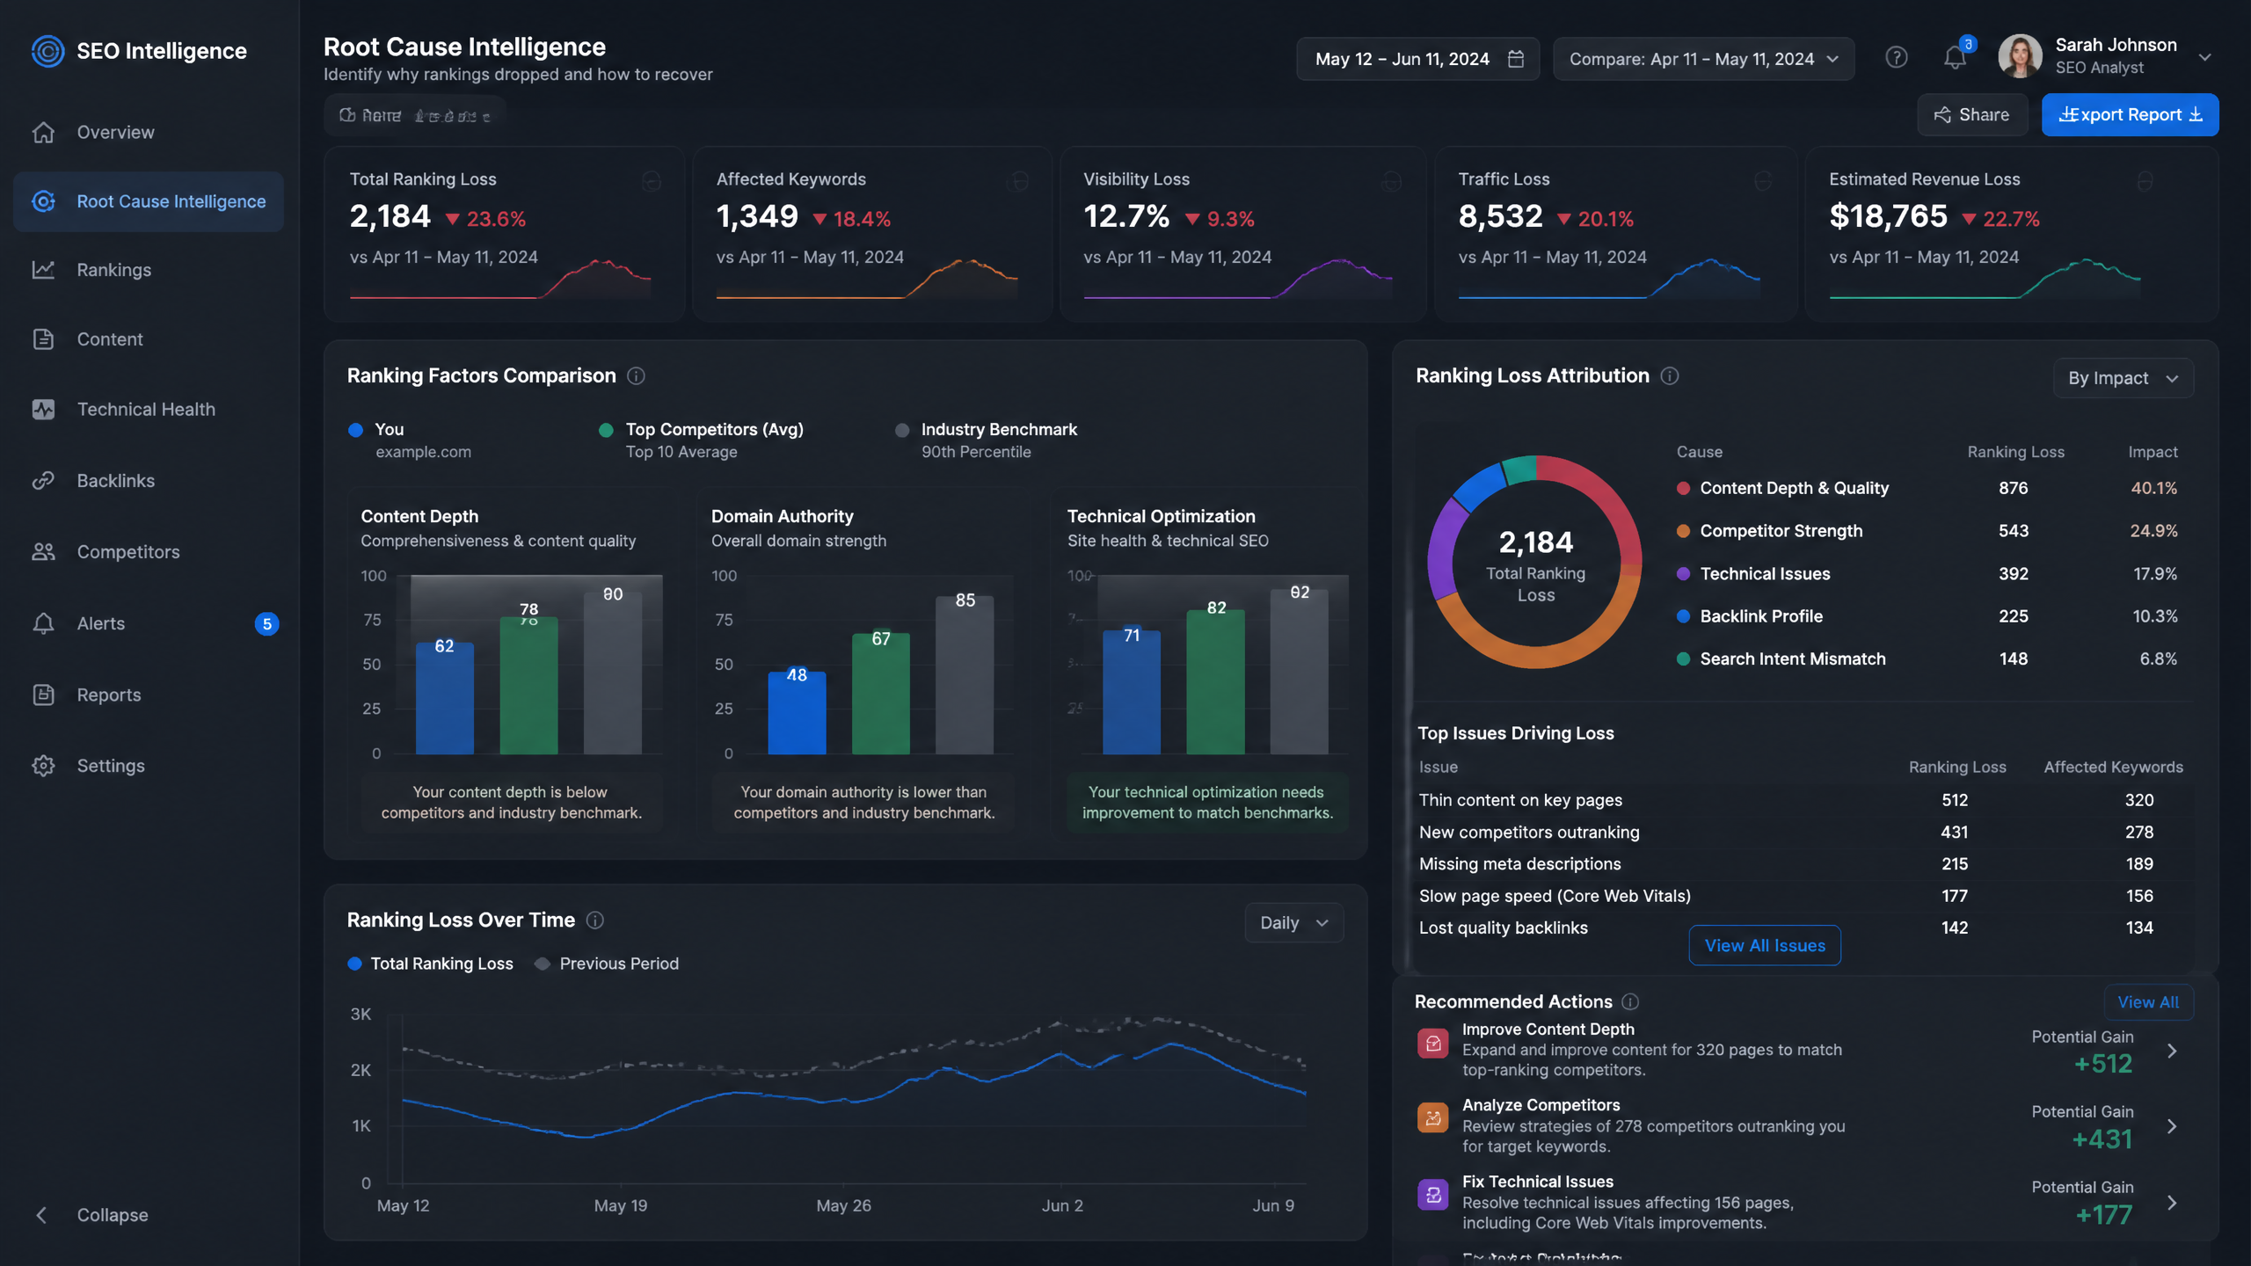Click the Backlinks chain icon in the sidebar
This screenshot has width=2251, height=1266.
point(43,481)
